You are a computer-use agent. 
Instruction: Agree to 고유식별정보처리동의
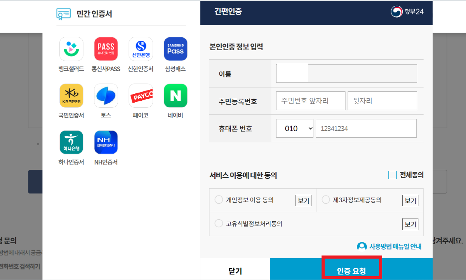[219, 223]
